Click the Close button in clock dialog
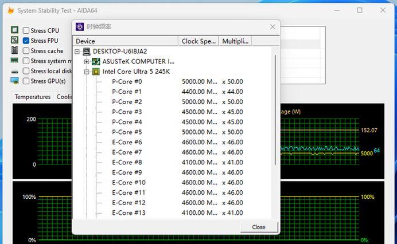This screenshot has height=244, width=397. point(259,227)
